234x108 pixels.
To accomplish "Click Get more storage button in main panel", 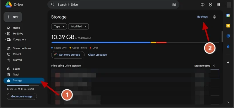I will point(68,55).
